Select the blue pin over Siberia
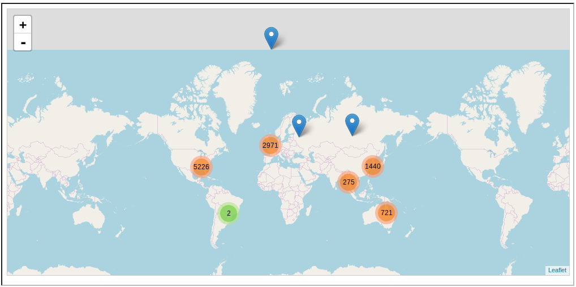Screen dimensions: 576x287 point(352,123)
